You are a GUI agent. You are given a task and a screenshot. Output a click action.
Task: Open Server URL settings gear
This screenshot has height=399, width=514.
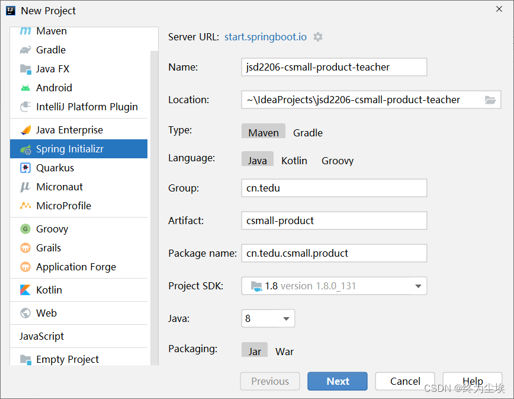tap(317, 37)
